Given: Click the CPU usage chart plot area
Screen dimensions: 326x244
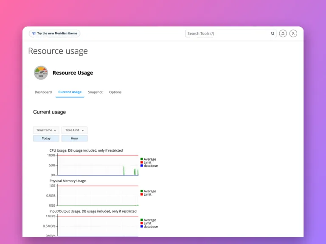Looking at the screenshot, I should coord(98,165).
